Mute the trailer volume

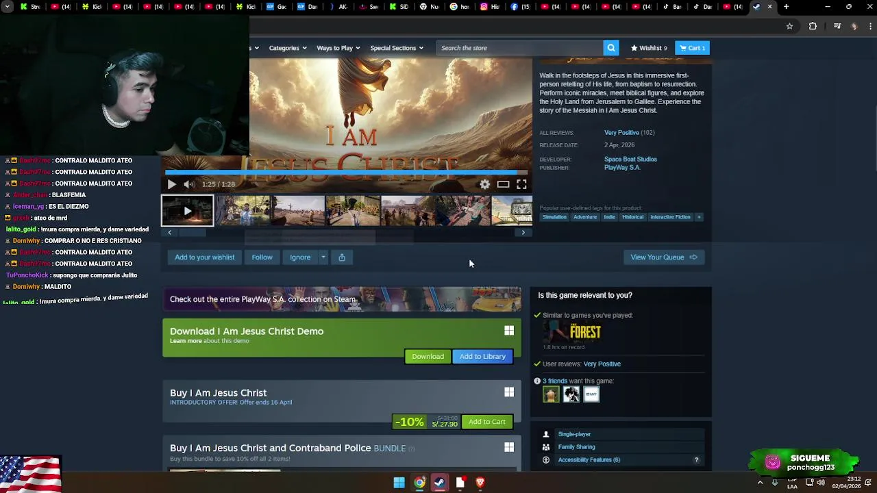(188, 184)
